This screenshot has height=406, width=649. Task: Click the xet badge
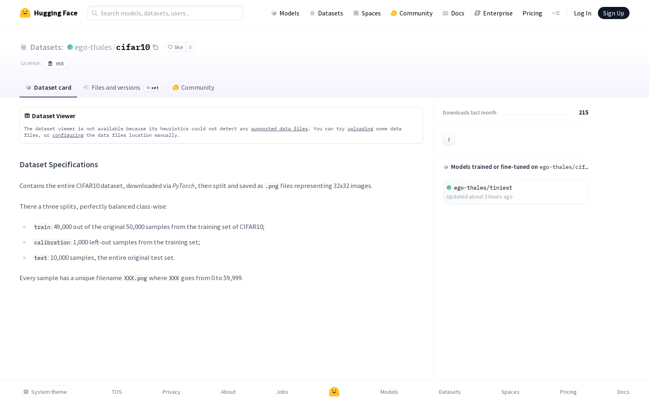pos(153,88)
